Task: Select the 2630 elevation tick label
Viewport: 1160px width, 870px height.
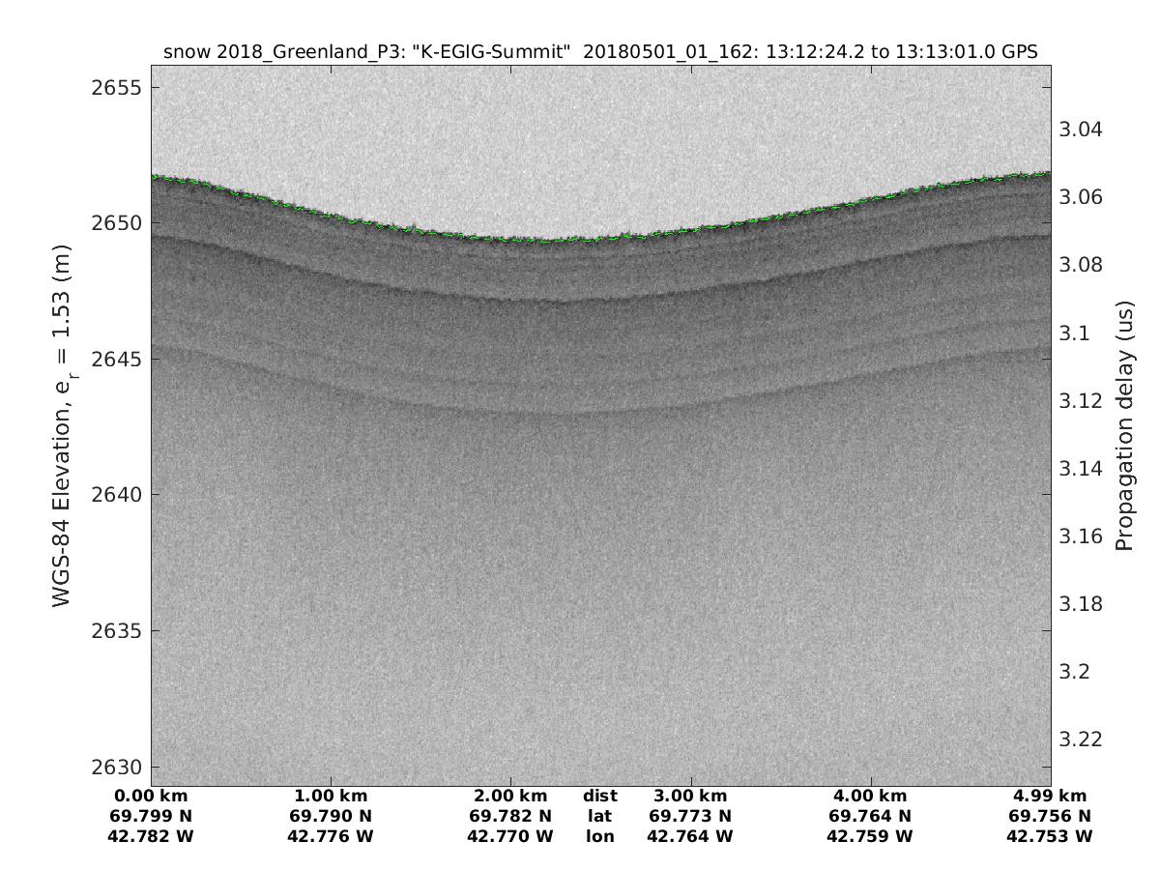Action: pos(115,767)
